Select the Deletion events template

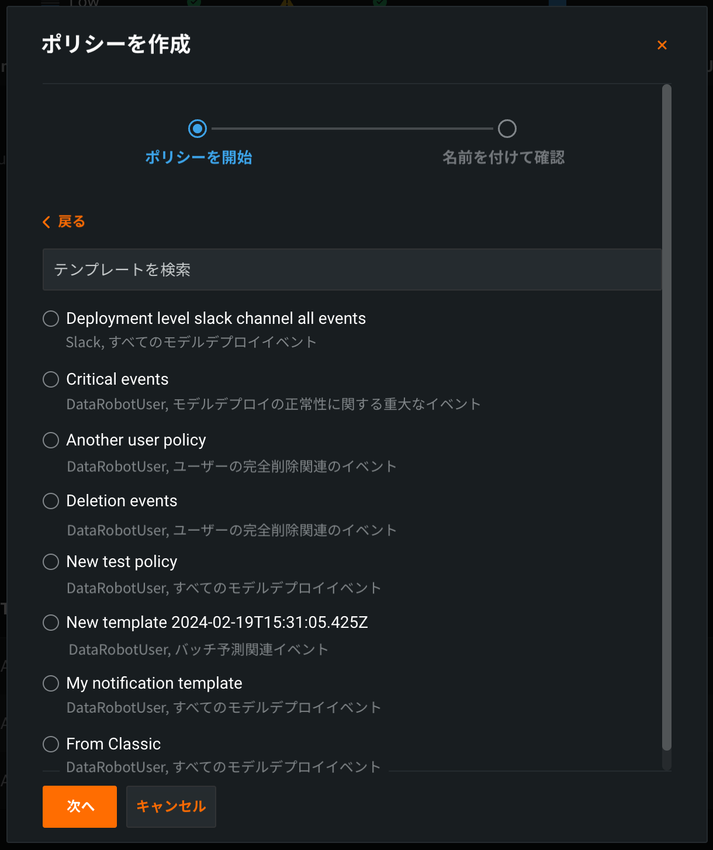click(51, 501)
